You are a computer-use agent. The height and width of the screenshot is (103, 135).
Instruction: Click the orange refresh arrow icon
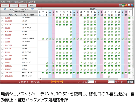point(126,5)
